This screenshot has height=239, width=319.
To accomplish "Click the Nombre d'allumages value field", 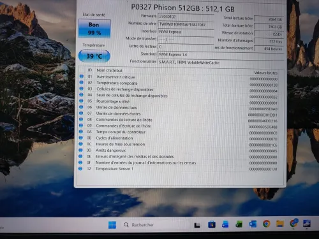I will tap(269, 41).
